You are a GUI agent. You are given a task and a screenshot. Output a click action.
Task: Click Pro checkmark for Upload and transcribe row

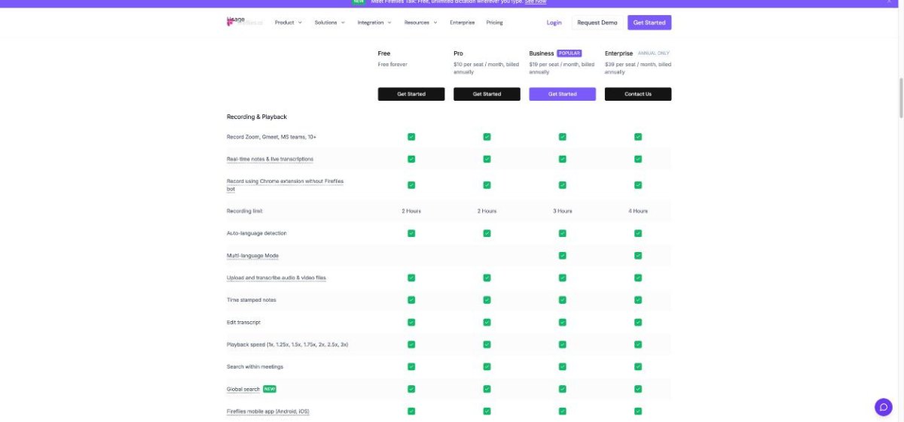[x=487, y=278]
